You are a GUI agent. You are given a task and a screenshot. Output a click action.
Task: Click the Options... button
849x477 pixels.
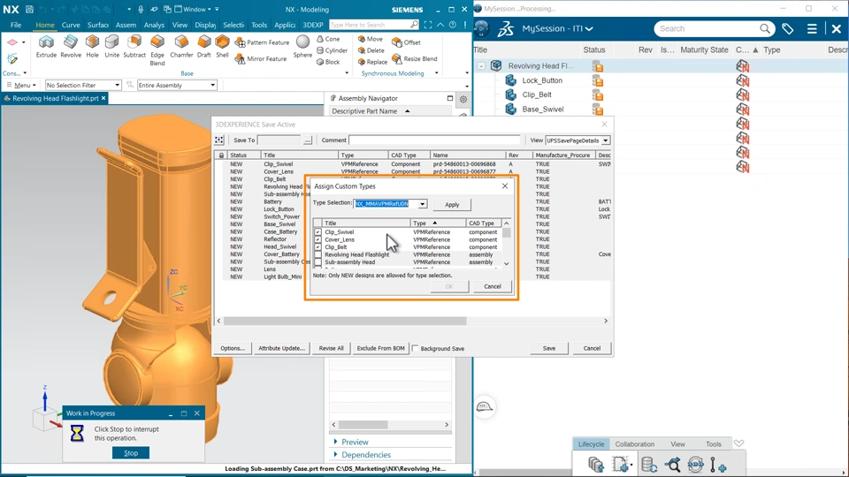[x=233, y=348]
